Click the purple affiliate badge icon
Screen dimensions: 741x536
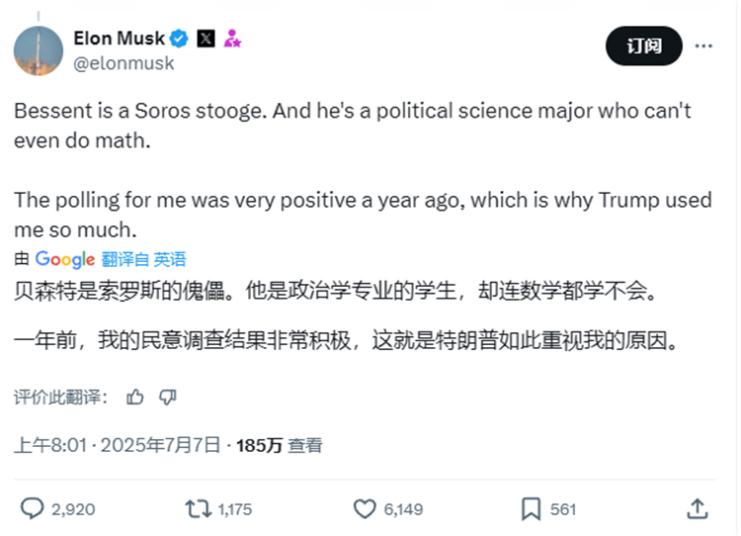tap(232, 39)
